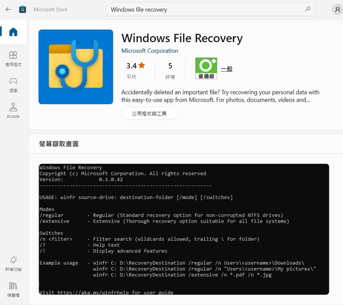This screenshot has height=305, width=343.
Task: Open the 新增功能 (What's new) sidebar icon
Action: 14,262
